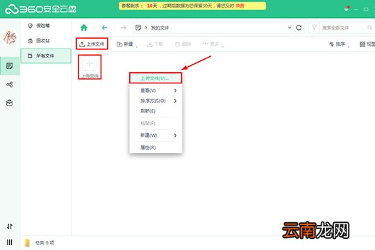Choose grayed 粘贴(P) in context menu
The image size is (375, 250).
(156, 123)
